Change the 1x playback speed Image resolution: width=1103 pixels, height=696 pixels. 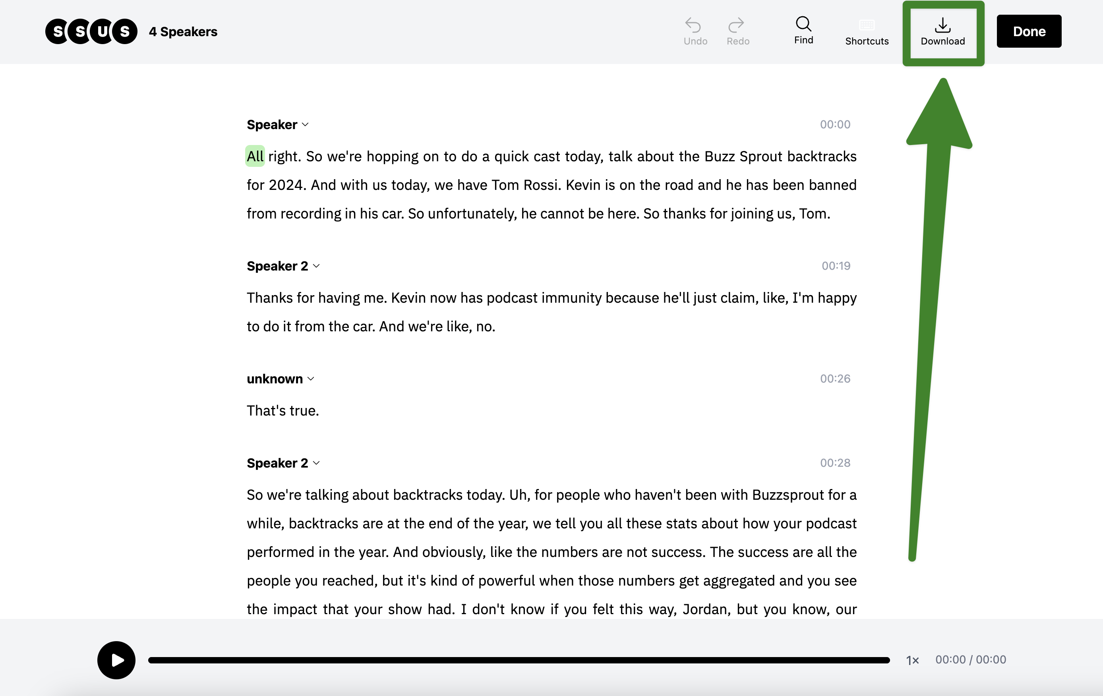[912, 660]
